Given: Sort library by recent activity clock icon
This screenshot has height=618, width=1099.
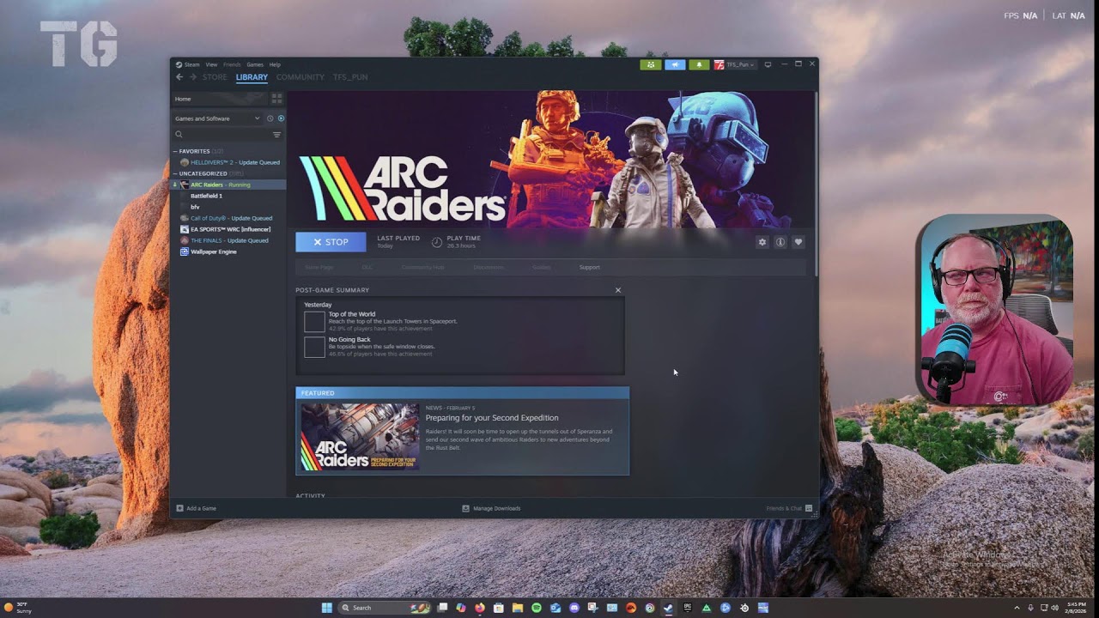Looking at the screenshot, I should (x=270, y=118).
